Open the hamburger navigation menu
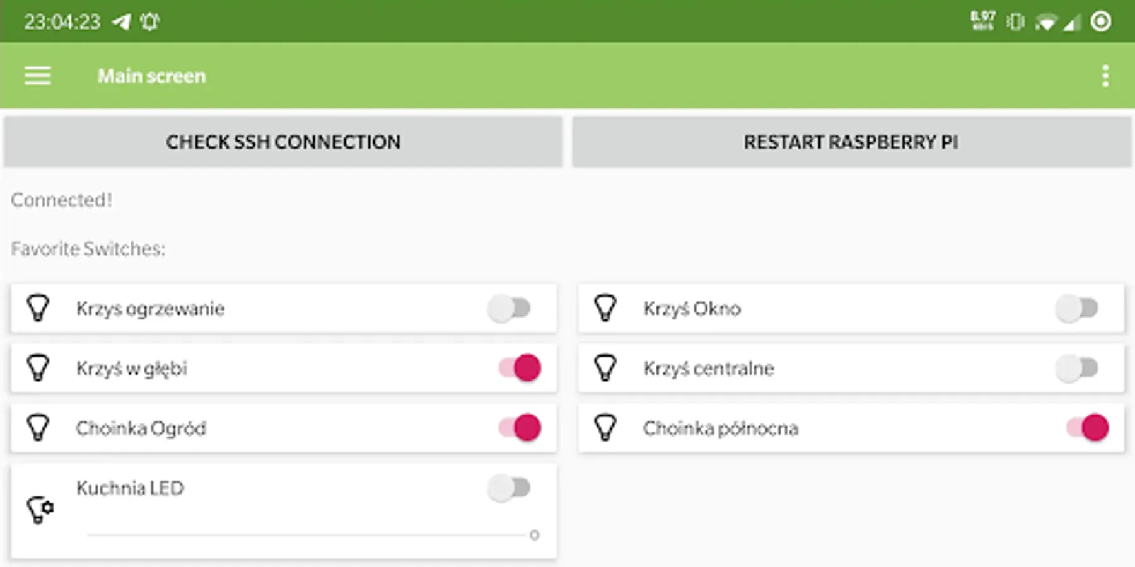 click(38, 76)
